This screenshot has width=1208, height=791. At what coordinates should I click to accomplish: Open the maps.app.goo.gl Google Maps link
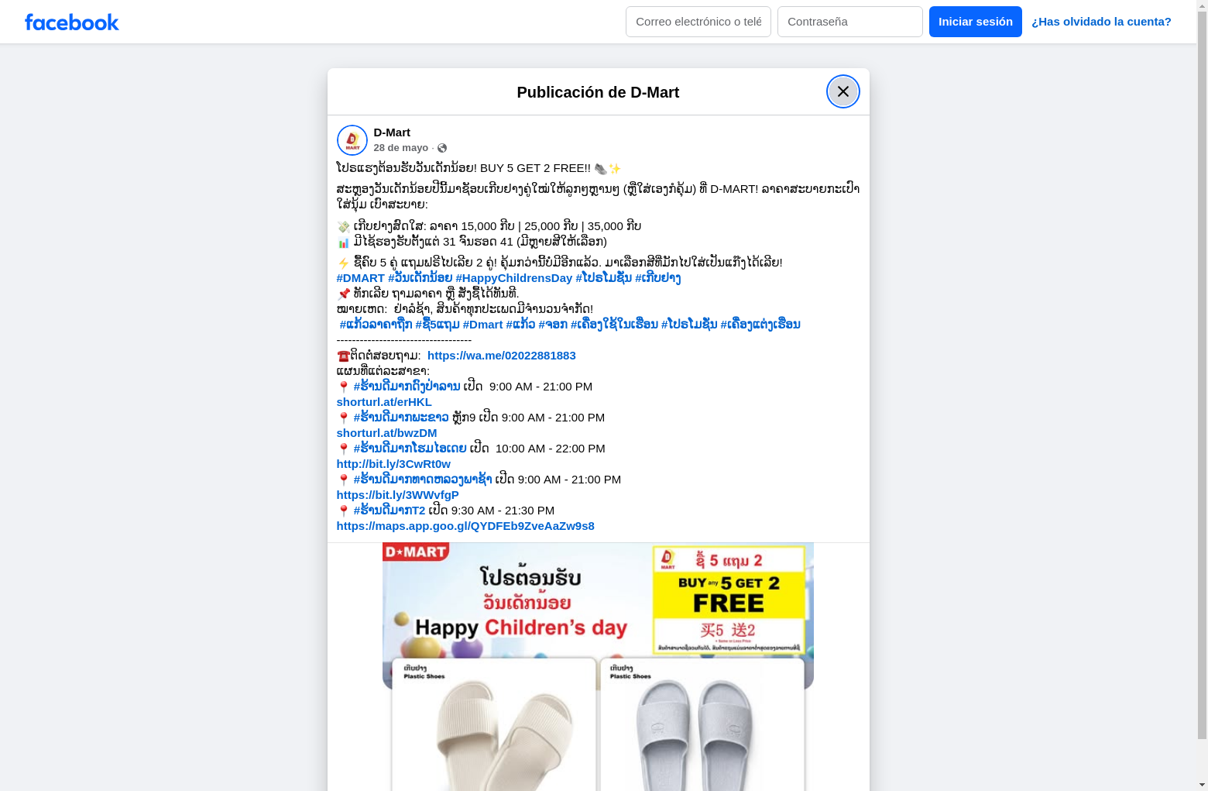click(465, 526)
